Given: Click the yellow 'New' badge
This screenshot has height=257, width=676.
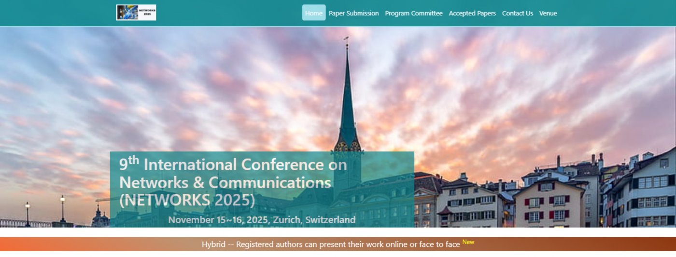Looking at the screenshot, I should (x=468, y=242).
